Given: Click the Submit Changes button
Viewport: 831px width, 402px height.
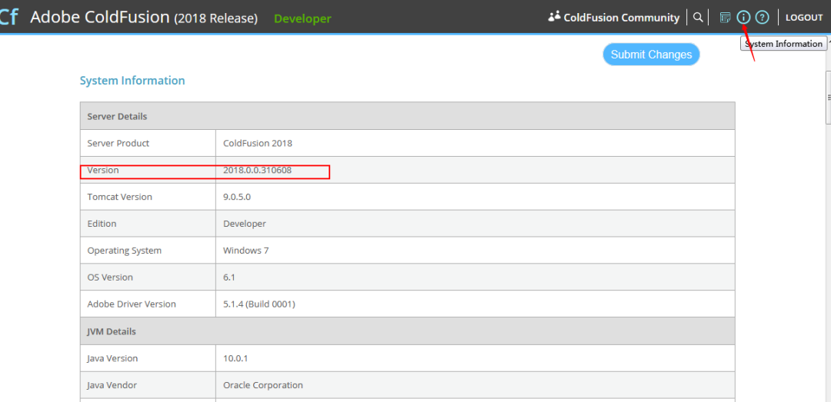Looking at the screenshot, I should pos(651,55).
